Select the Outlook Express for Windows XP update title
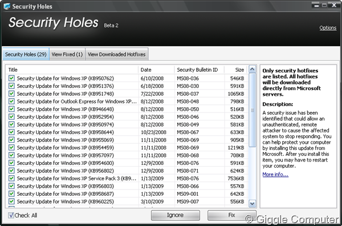 [77, 102]
